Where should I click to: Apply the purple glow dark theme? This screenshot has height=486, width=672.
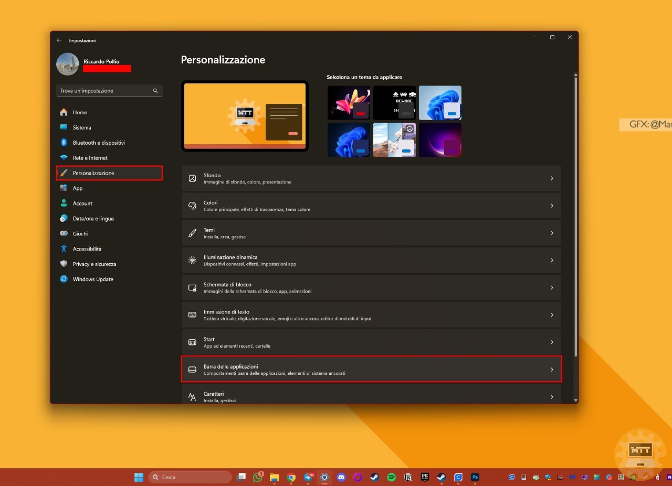[440, 140]
